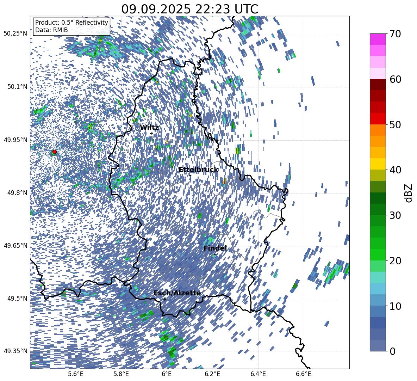
Task: Click the Ettelbruck city label
Action: tap(198, 170)
